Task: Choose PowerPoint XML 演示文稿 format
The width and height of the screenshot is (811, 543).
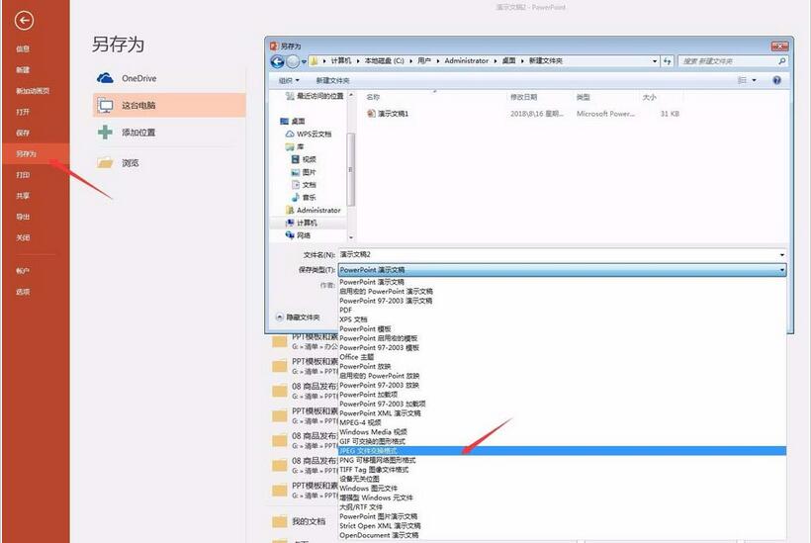Action: coord(380,413)
